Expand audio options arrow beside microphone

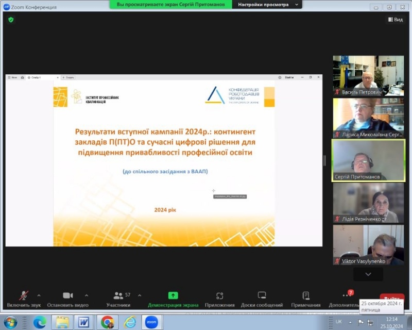coord(39,295)
